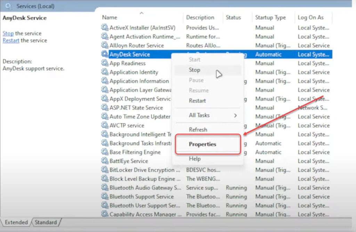Switch to the Standard tab
The height and width of the screenshot is (232, 356).
pyautogui.click(x=46, y=222)
